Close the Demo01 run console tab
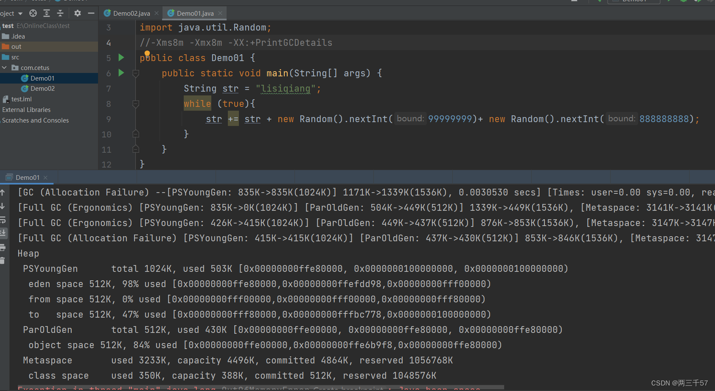Viewport: 715px width, 391px height. click(x=45, y=178)
